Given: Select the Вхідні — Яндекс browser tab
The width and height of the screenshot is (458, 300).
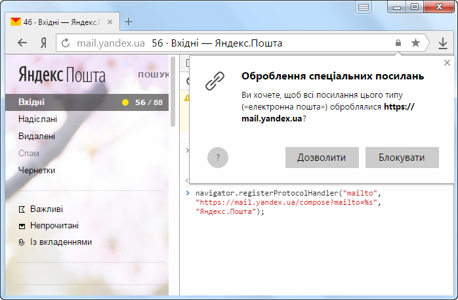Looking at the screenshot, I should coord(62,22).
